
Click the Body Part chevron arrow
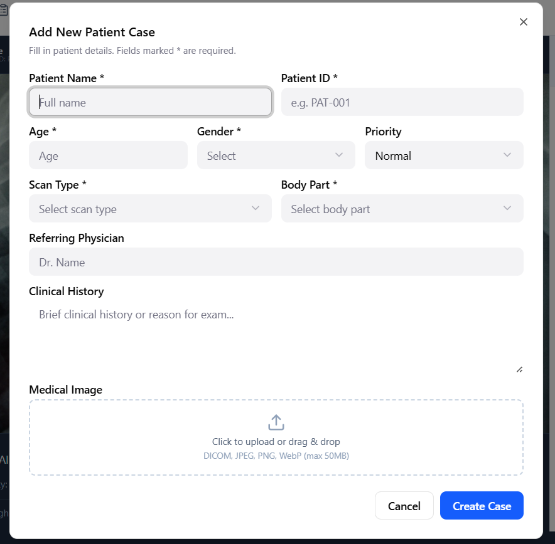pyautogui.click(x=507, y=209)
